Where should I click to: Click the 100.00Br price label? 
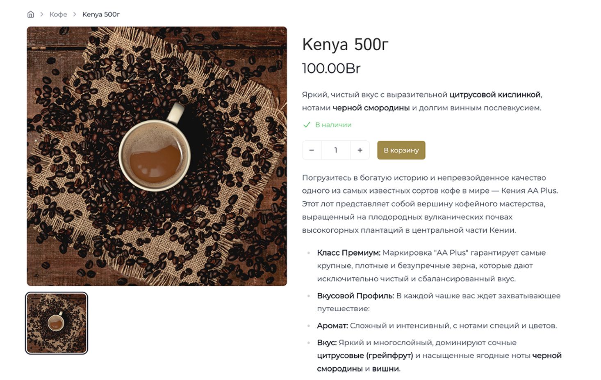click(331, 68)
